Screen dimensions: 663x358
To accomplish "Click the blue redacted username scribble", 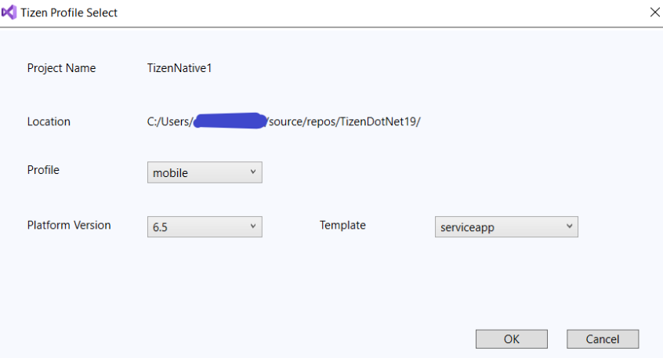I will 230,121.
